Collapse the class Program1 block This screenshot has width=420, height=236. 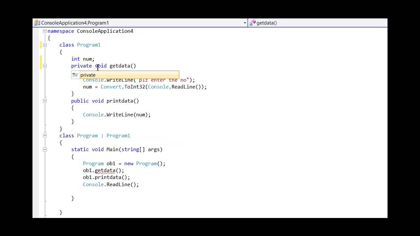pyautogui.click(x=45, y=45)
